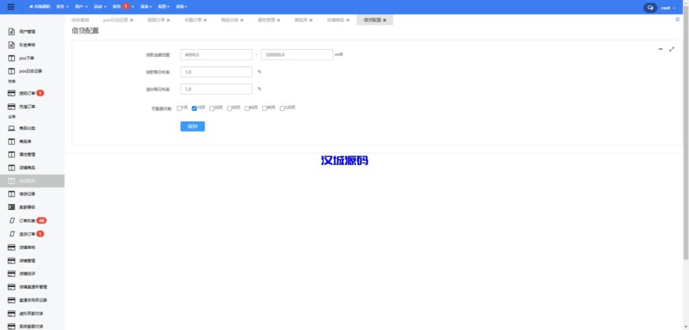Open 属性管理 in the sidebar

pos(32,155)
